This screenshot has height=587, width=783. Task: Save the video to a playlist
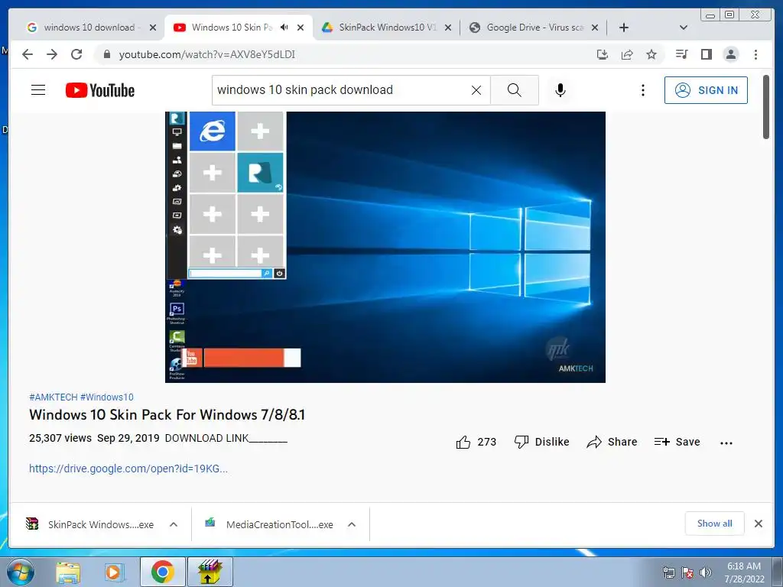(x=677, y=442)
